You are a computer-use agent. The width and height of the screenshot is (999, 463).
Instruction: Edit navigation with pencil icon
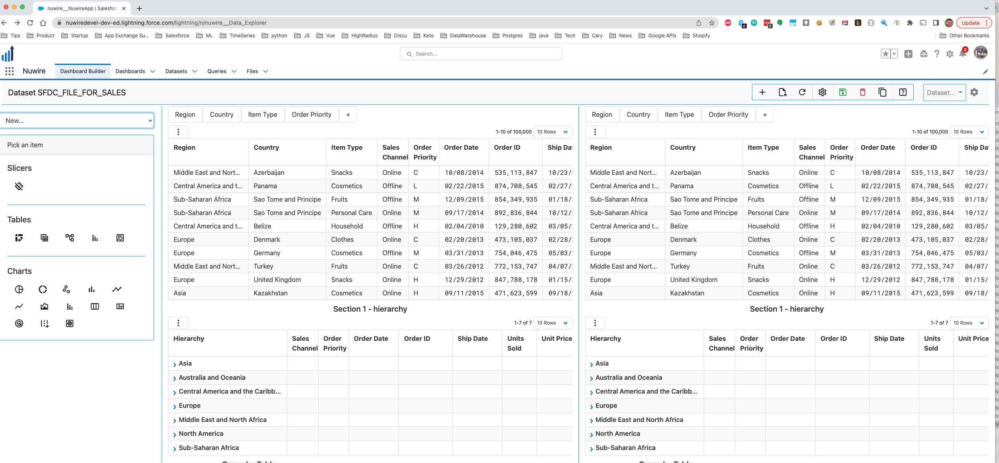click(985, 72)
